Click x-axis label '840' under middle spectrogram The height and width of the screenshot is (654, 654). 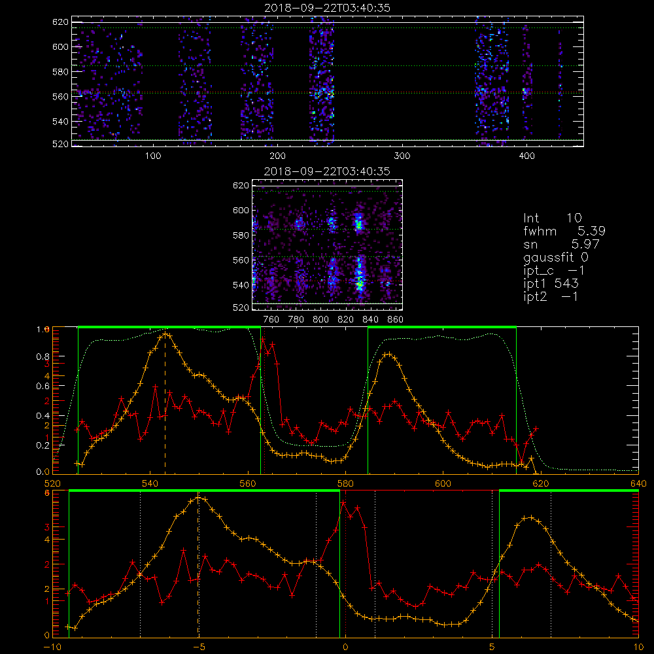(370, 320)
